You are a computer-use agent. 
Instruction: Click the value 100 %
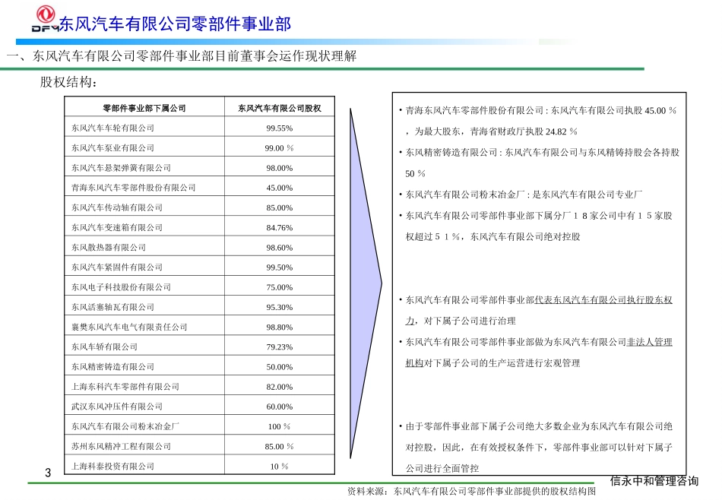pos(279,426)
